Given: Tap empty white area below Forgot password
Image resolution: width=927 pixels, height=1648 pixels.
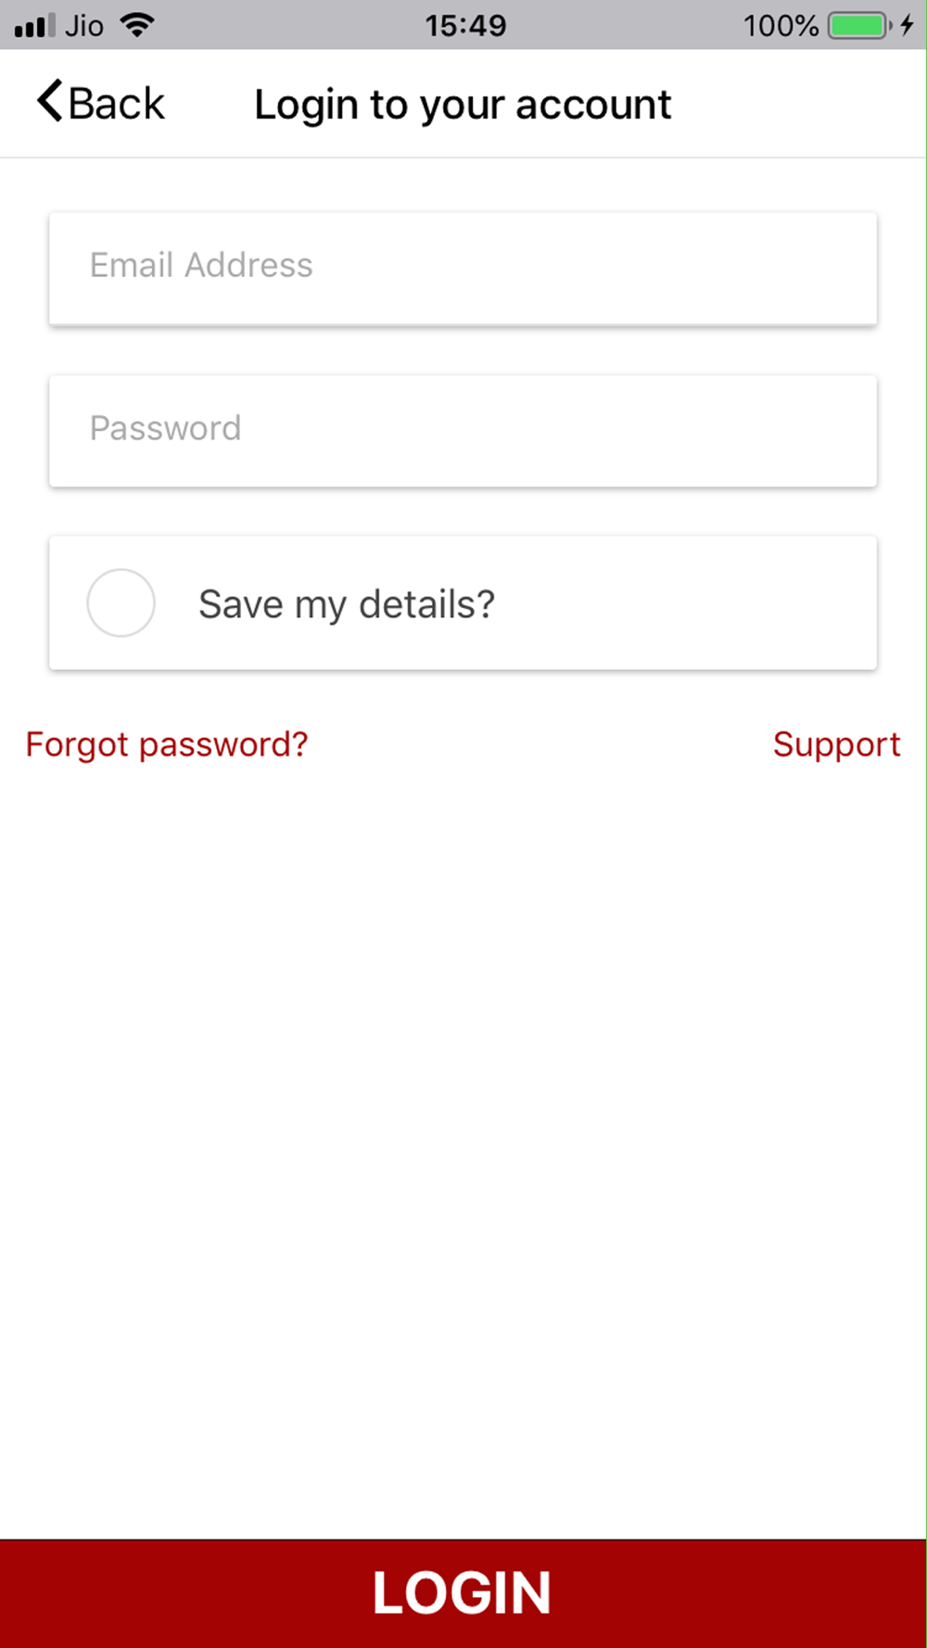Looking at the screenshot, I should click(463, 1112).
